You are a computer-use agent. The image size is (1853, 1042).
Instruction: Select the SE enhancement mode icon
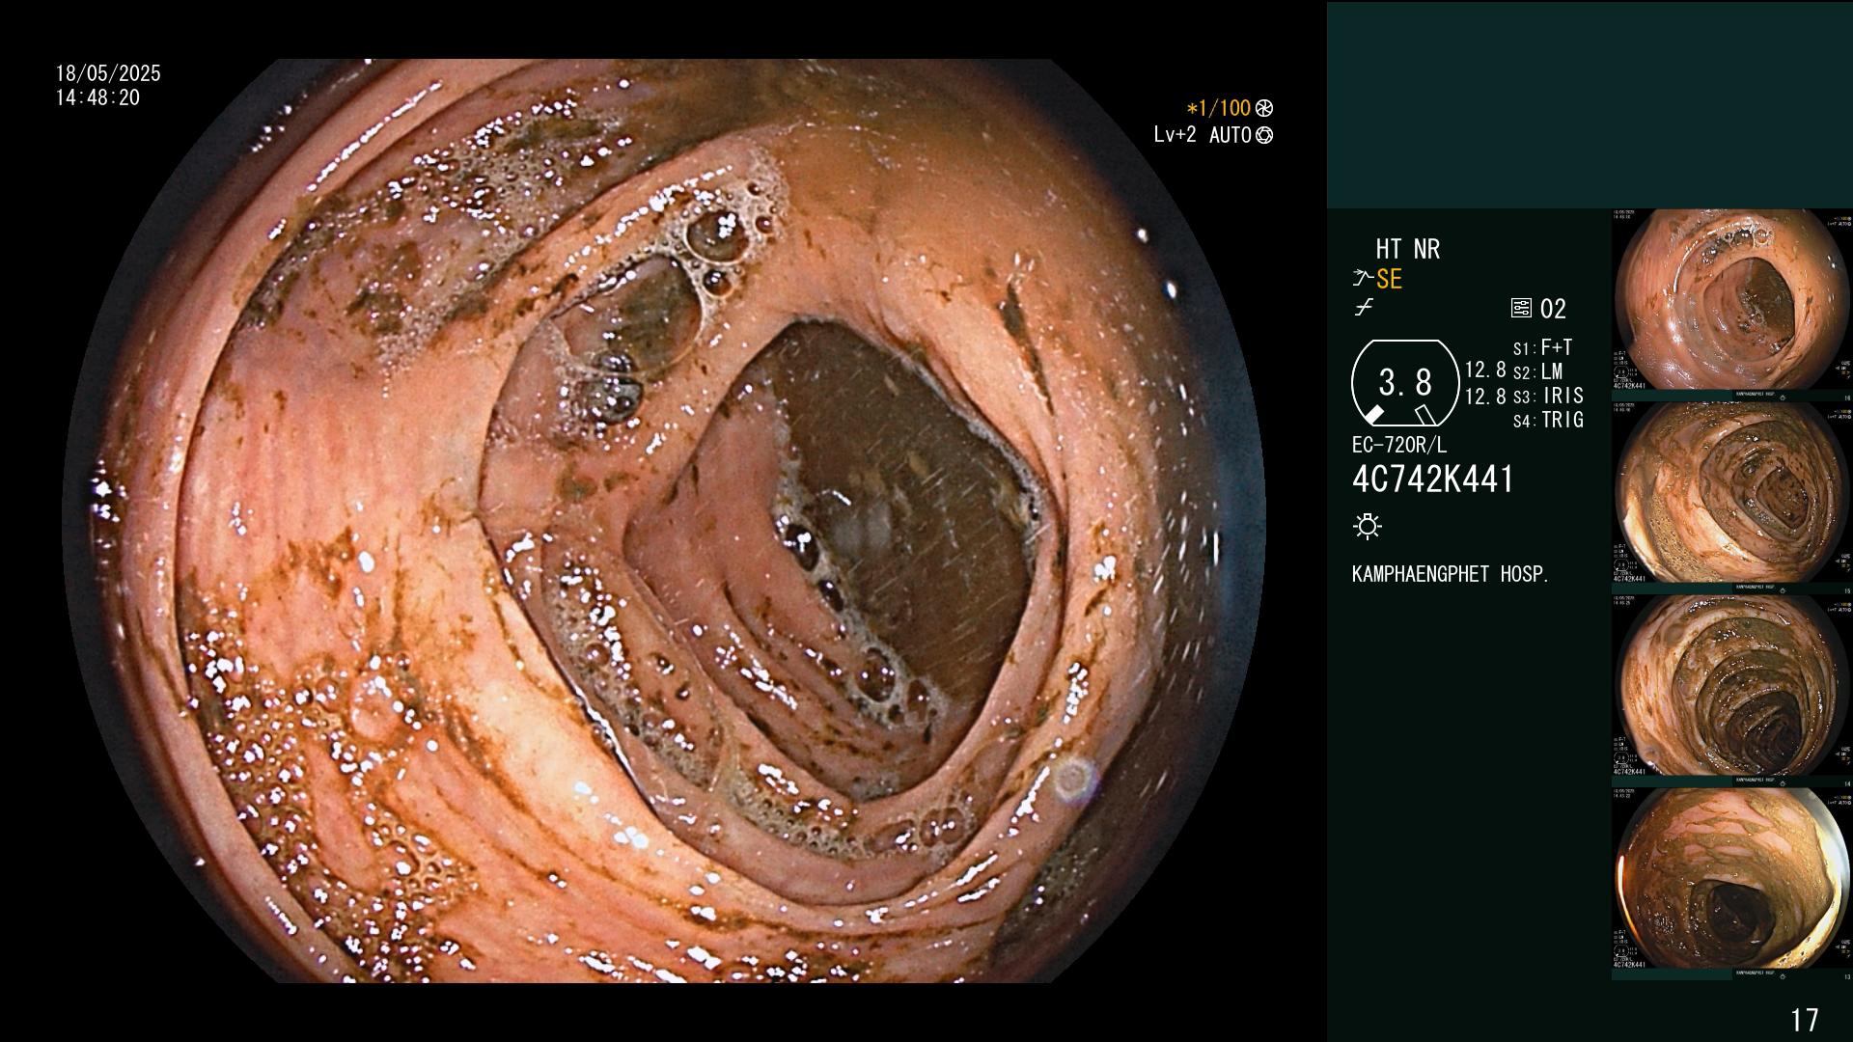[1363, 279]
